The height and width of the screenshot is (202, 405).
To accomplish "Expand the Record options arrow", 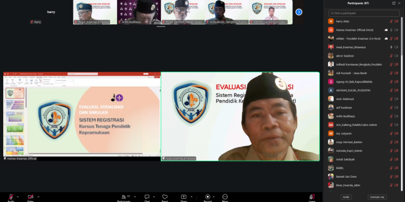I will click(214, 197).
